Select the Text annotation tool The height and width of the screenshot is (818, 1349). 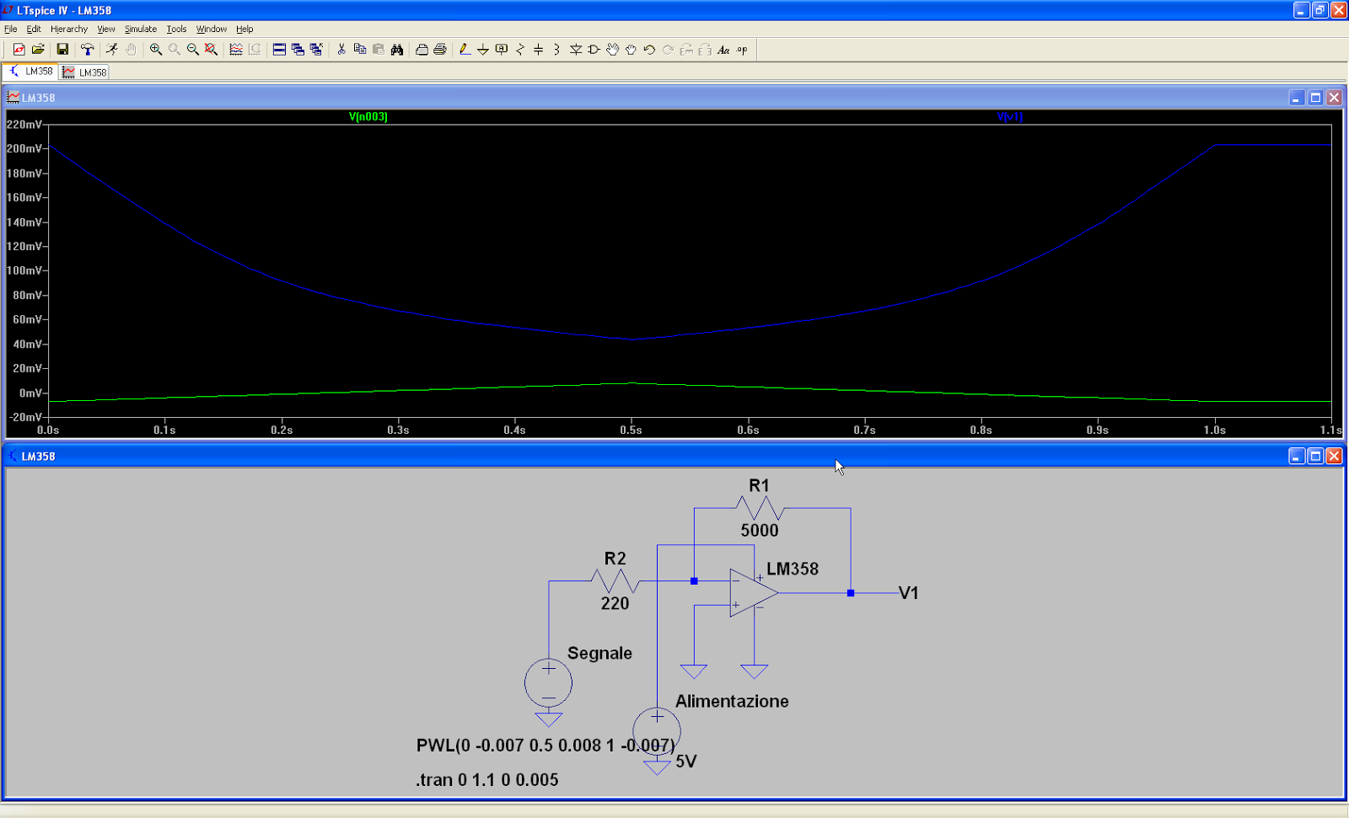pyautogui.click(x=723, y=50)
